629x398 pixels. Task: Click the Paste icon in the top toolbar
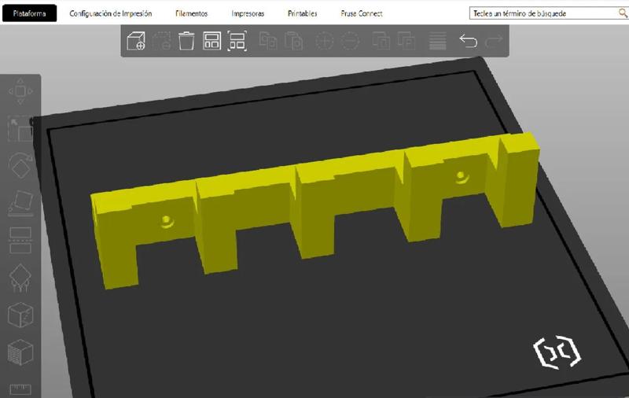[293, 41]
